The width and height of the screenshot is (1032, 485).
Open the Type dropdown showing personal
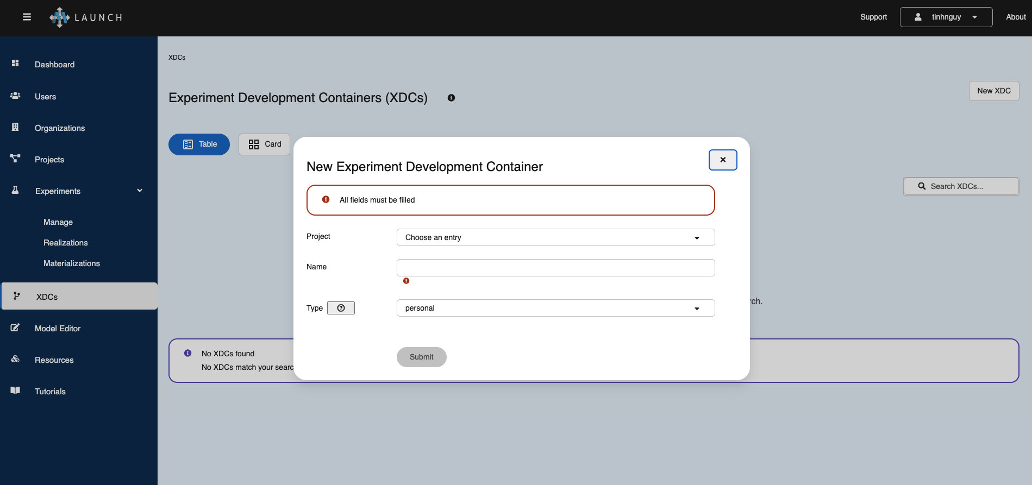point(555,308)
